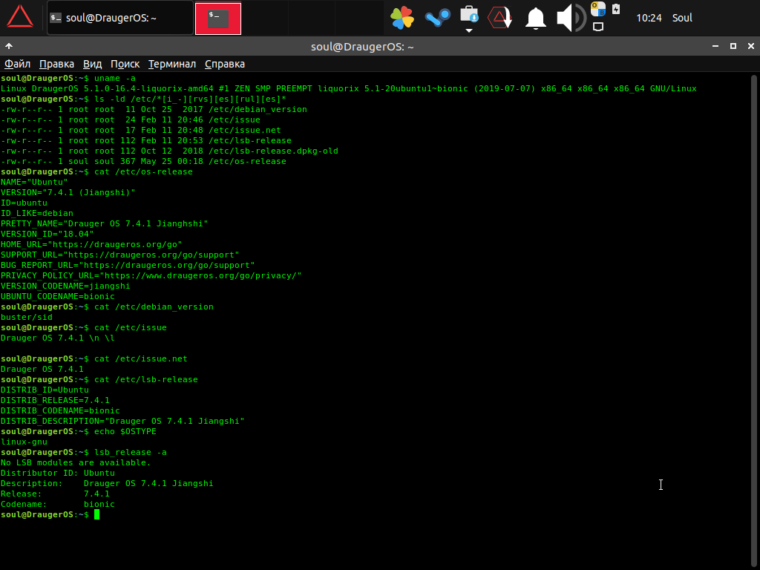The image size is (760, 570).
Task: Click the PRETTY_NAME="Drauger OS 7.4.1 Jianghshi" line
Action: pos(104,223)
